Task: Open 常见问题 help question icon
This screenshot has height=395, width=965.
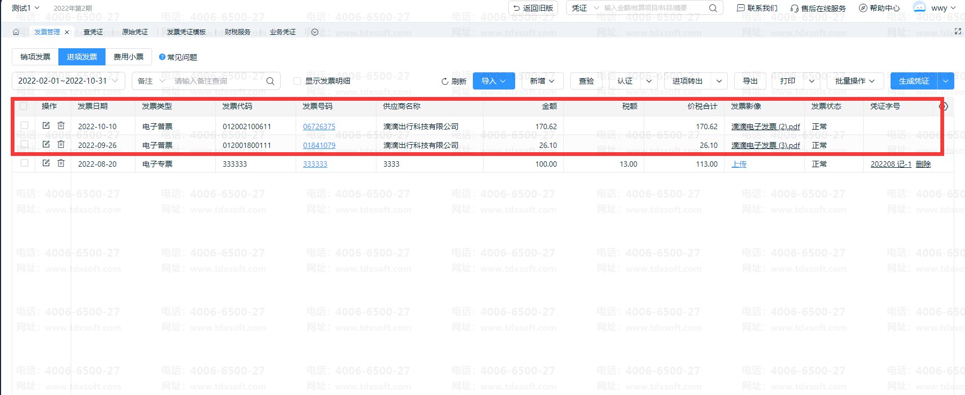Action: 162,57
